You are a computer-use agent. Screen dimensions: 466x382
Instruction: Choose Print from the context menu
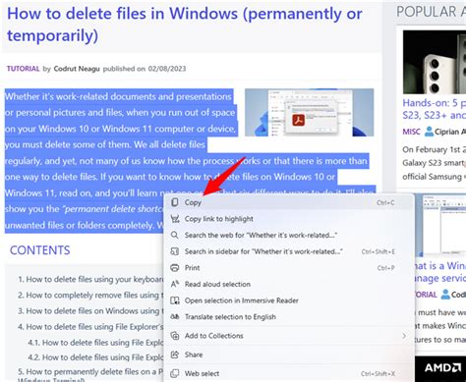(x=289, y=268)
